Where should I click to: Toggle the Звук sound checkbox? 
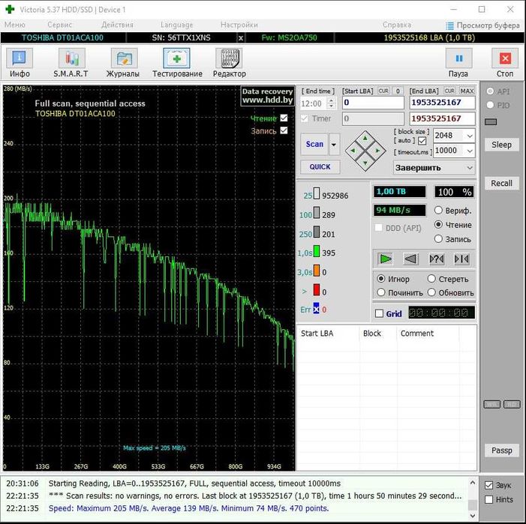[489, 485]
